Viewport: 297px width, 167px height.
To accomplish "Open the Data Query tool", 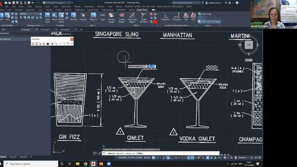I will click(x=47, y=18).
